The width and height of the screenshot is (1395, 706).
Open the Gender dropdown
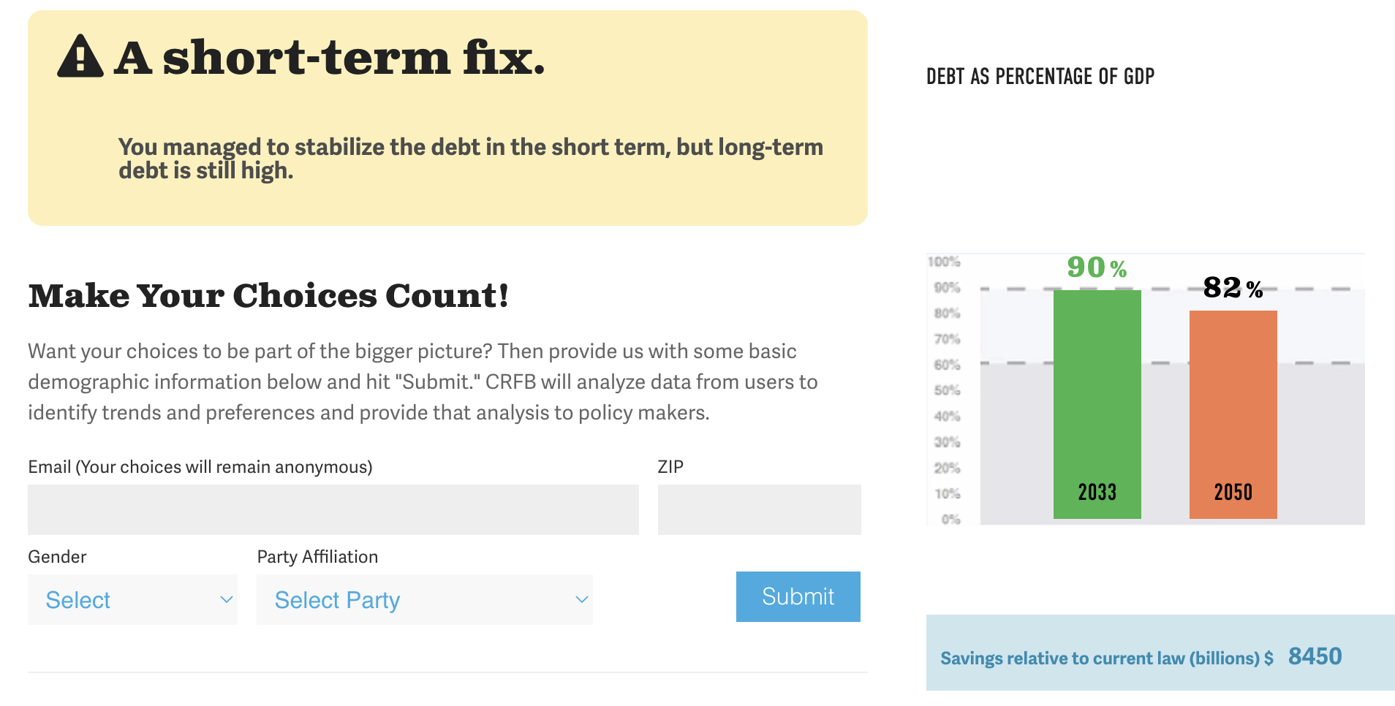[132, 599]
